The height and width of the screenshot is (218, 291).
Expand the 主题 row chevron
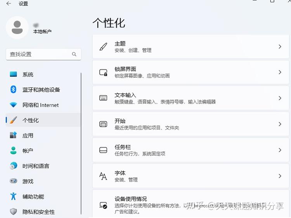[280, 47]
